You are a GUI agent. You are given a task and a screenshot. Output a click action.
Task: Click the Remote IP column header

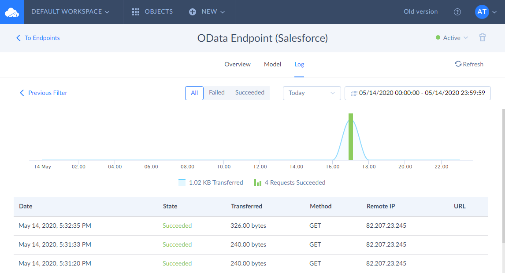381,206
